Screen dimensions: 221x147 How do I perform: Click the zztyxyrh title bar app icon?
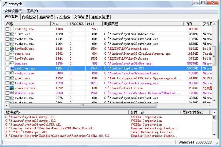point(5,4)
